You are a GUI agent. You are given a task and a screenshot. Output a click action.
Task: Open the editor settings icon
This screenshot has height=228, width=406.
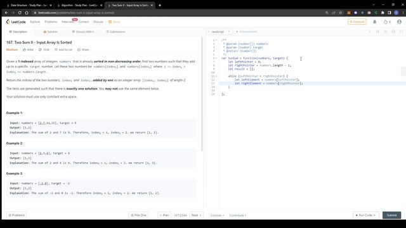click(x=393, y=32)
